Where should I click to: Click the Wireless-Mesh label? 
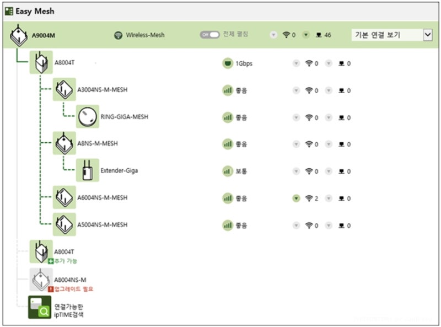coord(145,35)
